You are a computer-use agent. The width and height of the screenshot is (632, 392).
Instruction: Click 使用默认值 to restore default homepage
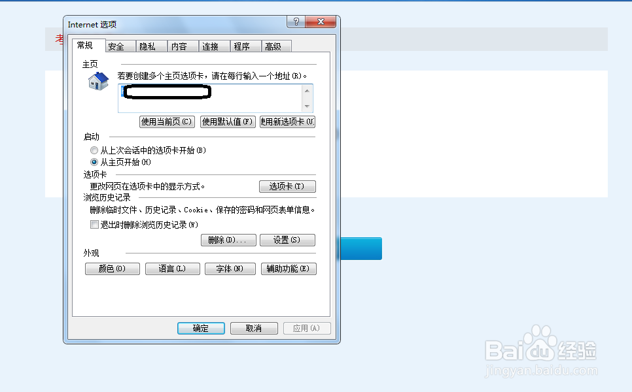tap(227, 122)
